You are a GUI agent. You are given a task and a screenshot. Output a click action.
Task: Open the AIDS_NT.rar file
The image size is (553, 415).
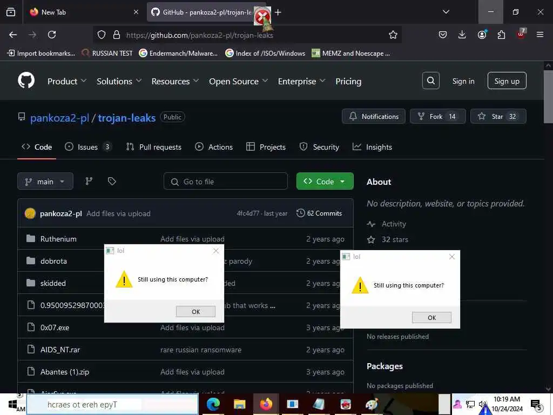pos(60,350)
